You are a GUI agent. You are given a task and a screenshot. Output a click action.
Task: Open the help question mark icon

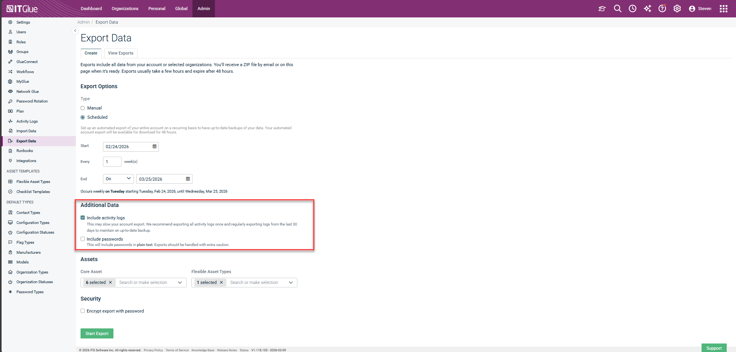coord(662,9)
